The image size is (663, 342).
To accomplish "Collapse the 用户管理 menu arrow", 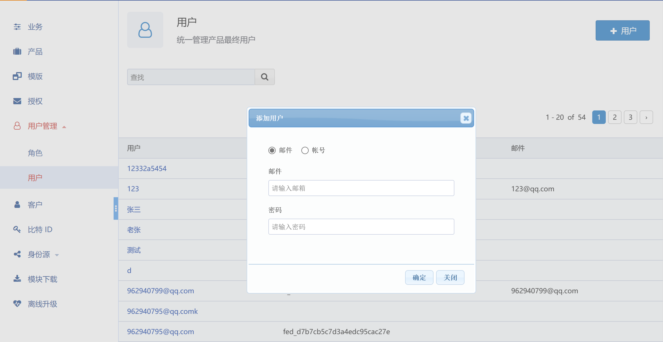I will click(x=64, y=127).
